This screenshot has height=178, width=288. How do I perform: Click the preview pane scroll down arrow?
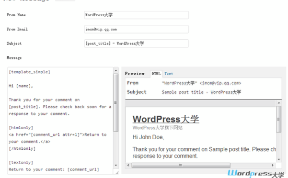(x=279, y=159)
